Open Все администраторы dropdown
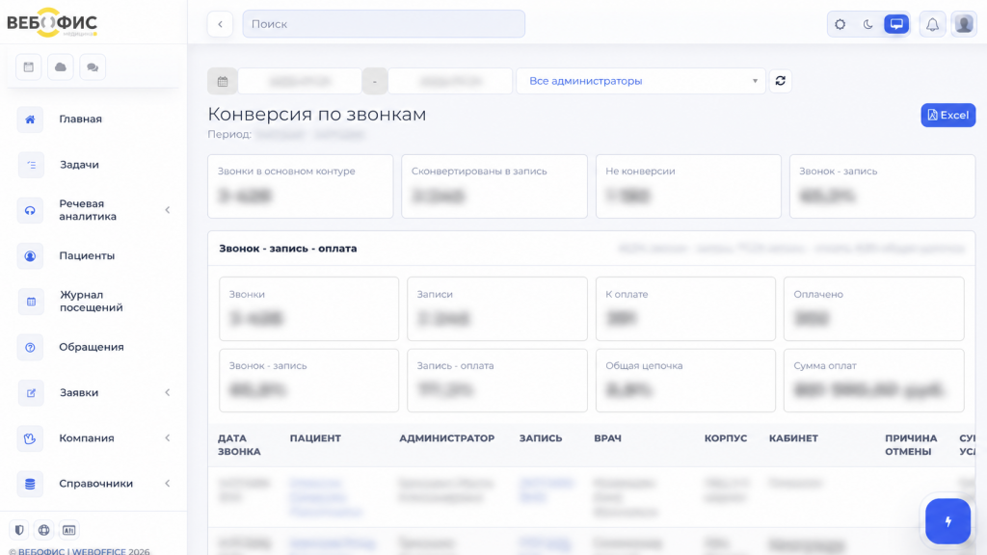Viewport: 987px width, 555px height. point(640,81)
